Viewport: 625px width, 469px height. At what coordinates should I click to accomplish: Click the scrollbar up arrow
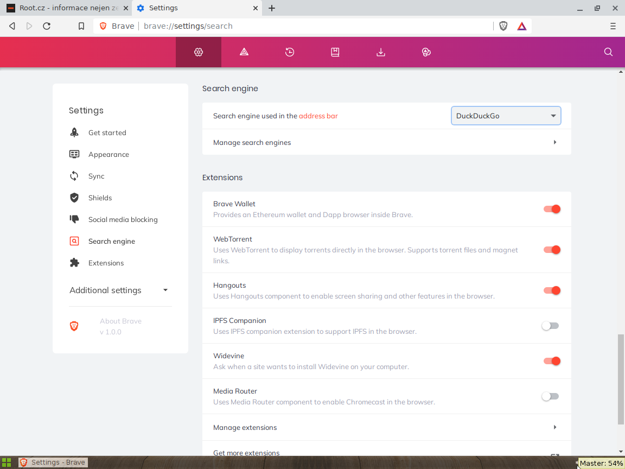click(621, 72)
